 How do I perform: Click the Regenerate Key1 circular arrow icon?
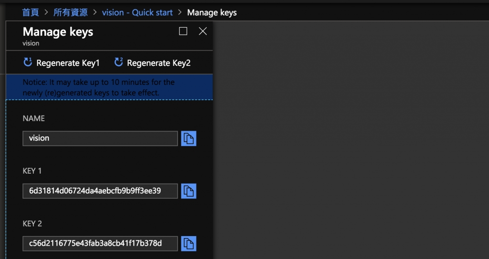[x=28, y=62]
